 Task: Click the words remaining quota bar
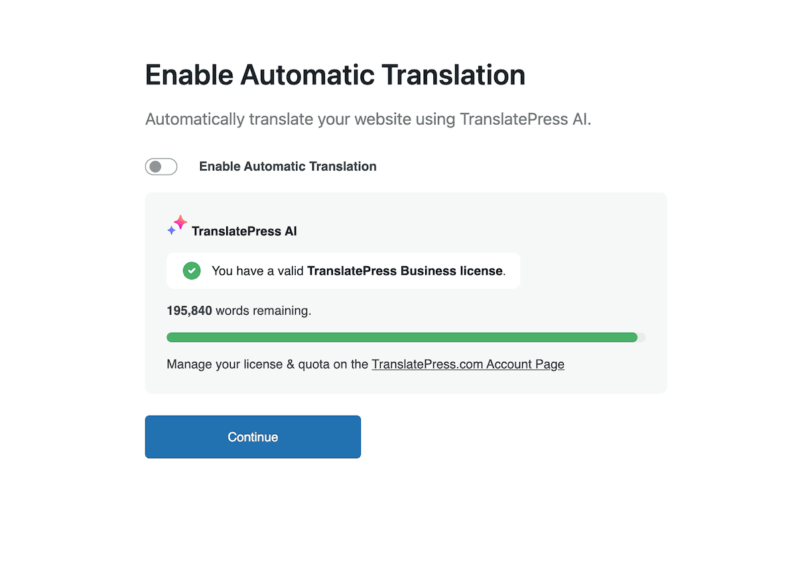[405, 337]
